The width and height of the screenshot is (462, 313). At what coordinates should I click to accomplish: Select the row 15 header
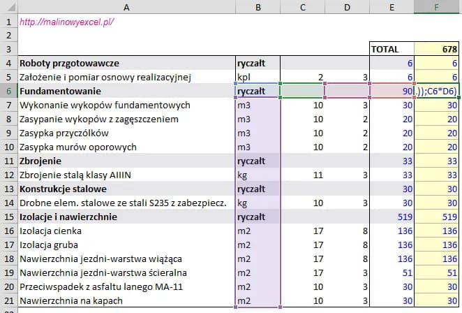point(9,217)
